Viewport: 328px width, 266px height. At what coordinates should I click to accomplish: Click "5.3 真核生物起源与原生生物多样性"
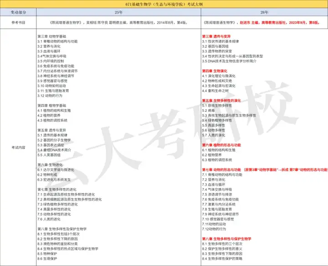[x=229, y=115]
